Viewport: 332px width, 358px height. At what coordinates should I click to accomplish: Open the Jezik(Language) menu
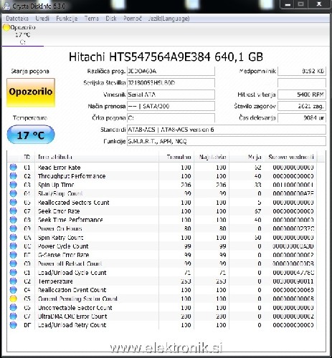169,19
